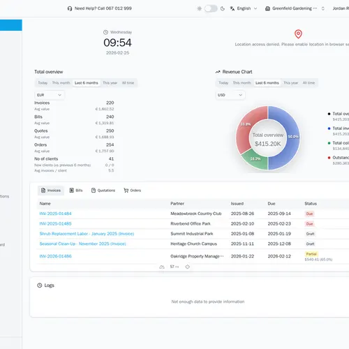This screenshot has height=349, width=349.
Task: Switch to the Invoices tab
Action: coord(51,191)
